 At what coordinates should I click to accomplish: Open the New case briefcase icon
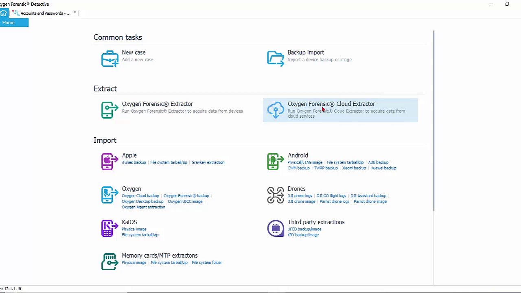[109, 59]
